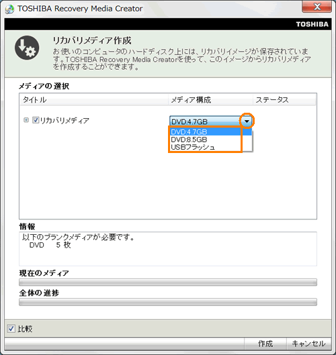Click the TOSHIBA logo in the banner
Screen dimensions: 336x355
point(312,24)
